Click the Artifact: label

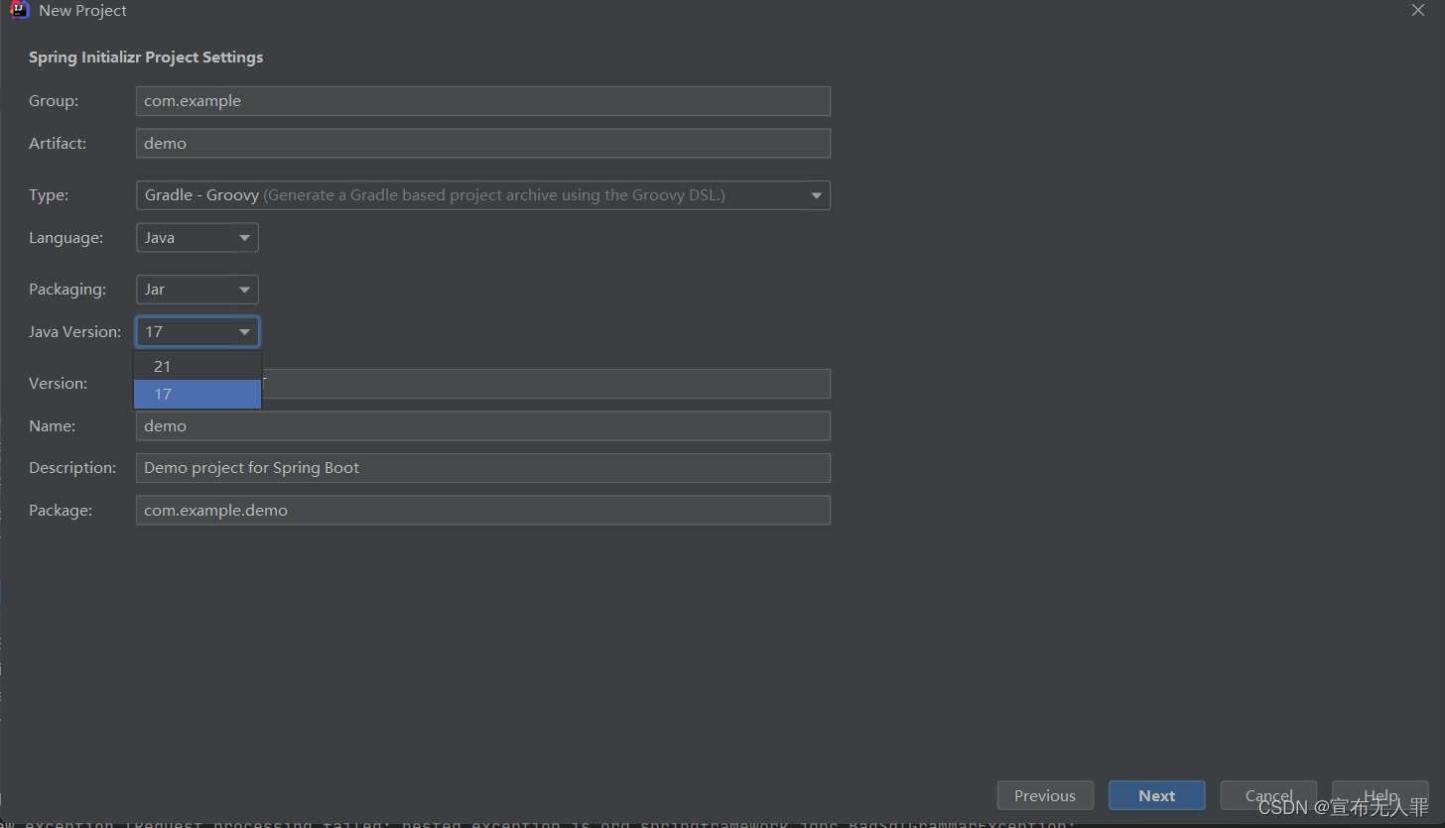(58, 144)
